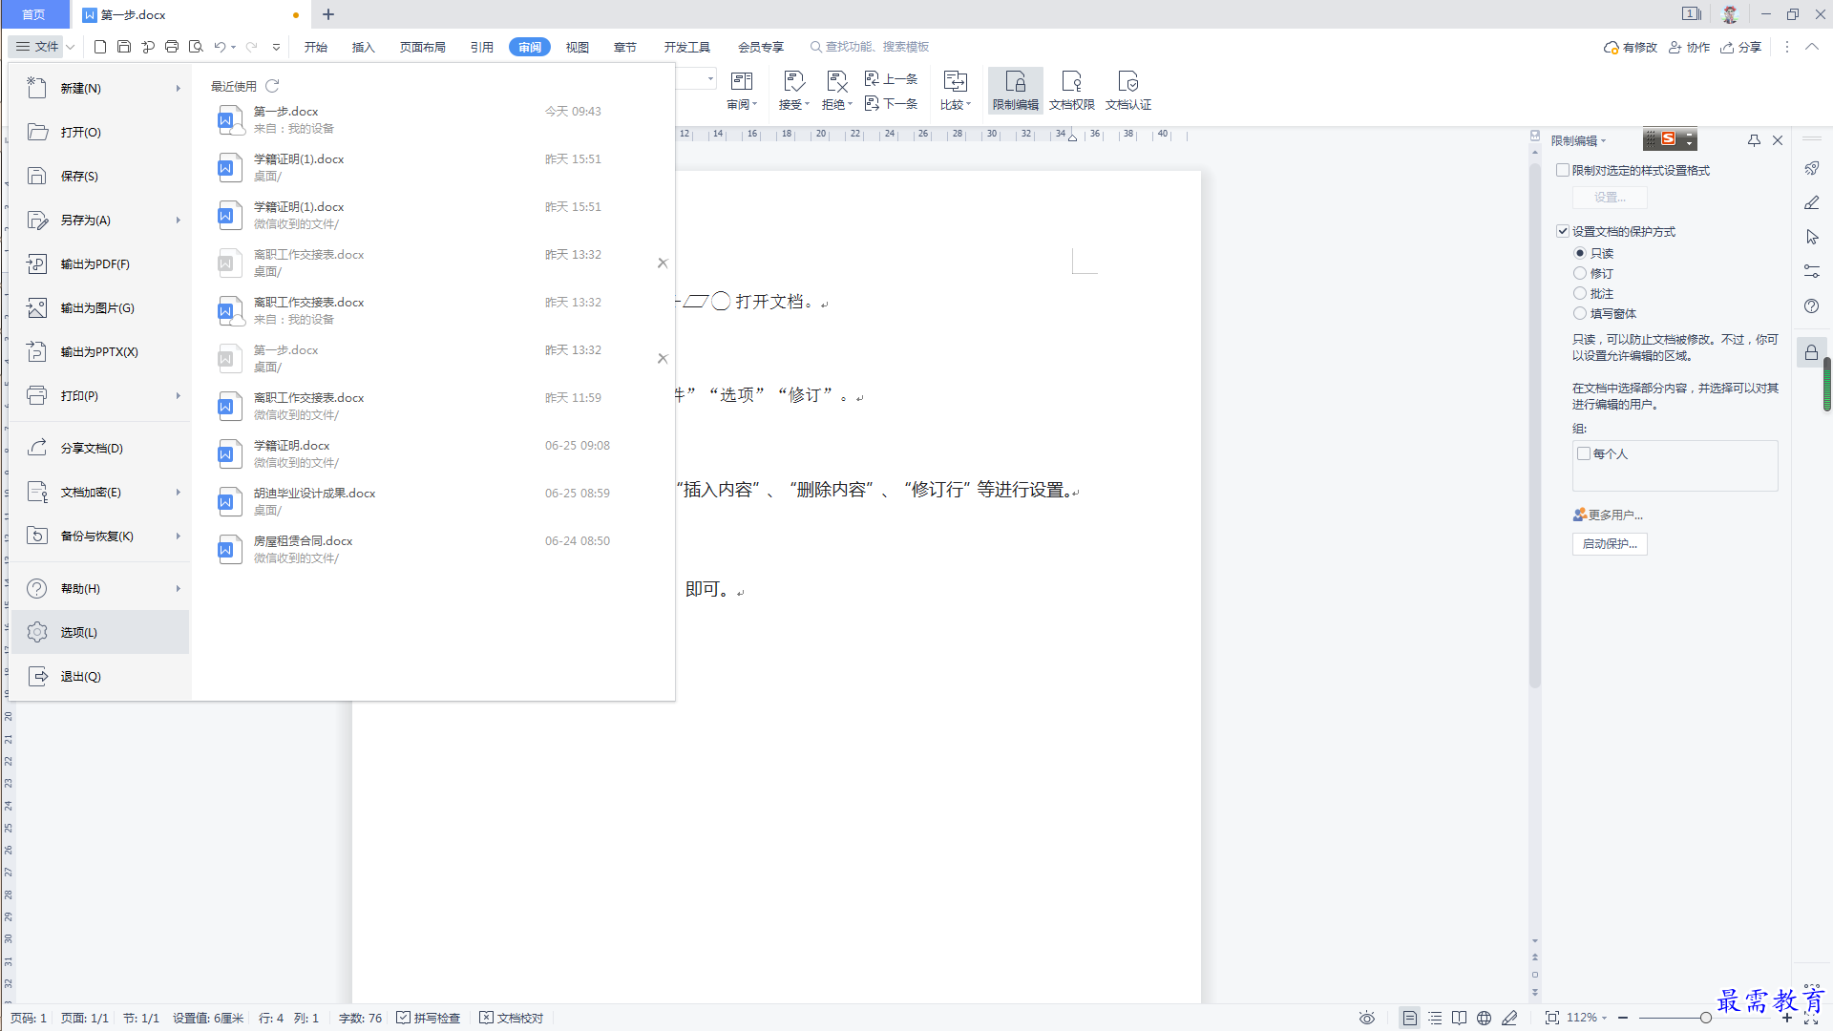This screenshot has height=1031, width=1833.
Task: Click the Save icon in quick toolbar
Action: point(124,47)
